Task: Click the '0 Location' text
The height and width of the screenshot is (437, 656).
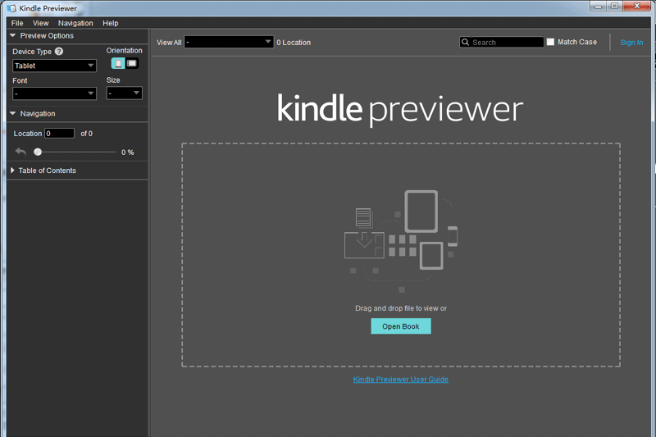Action: pos(294,43)
